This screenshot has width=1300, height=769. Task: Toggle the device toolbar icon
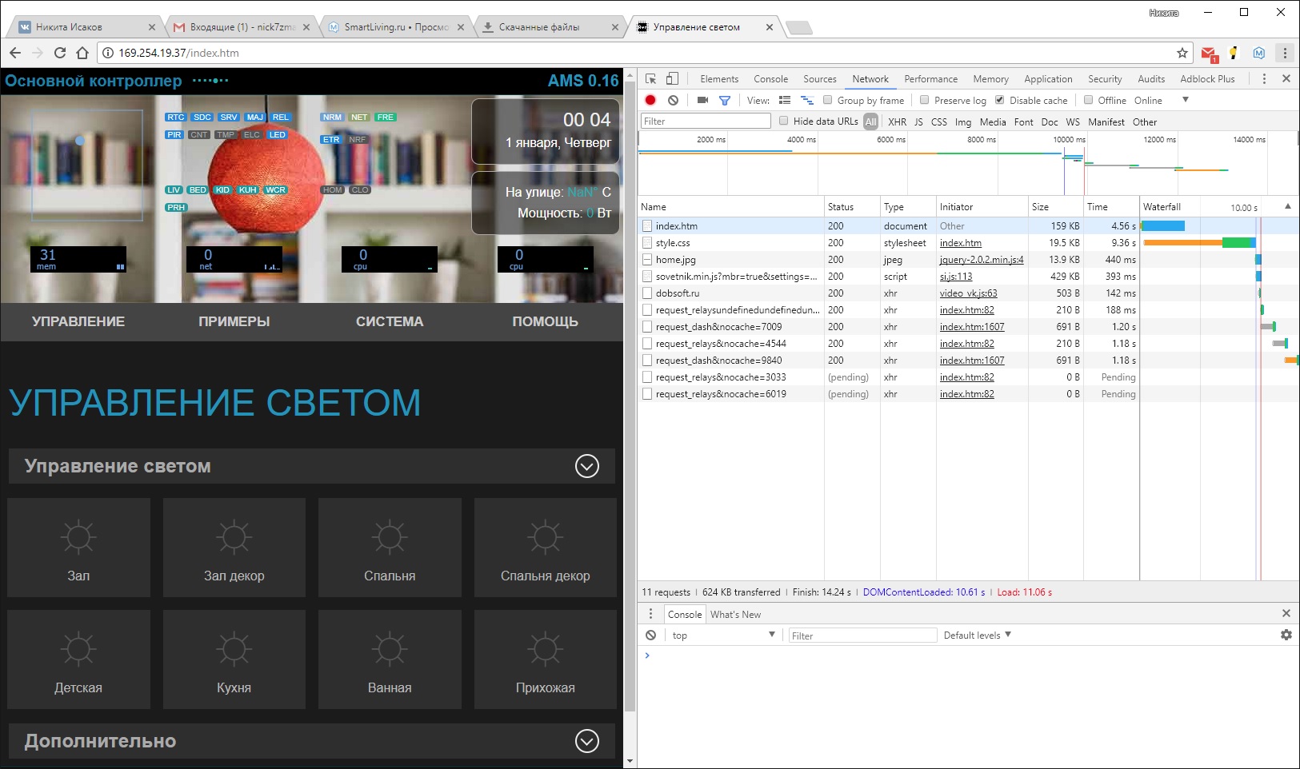[x=672, y=78]
